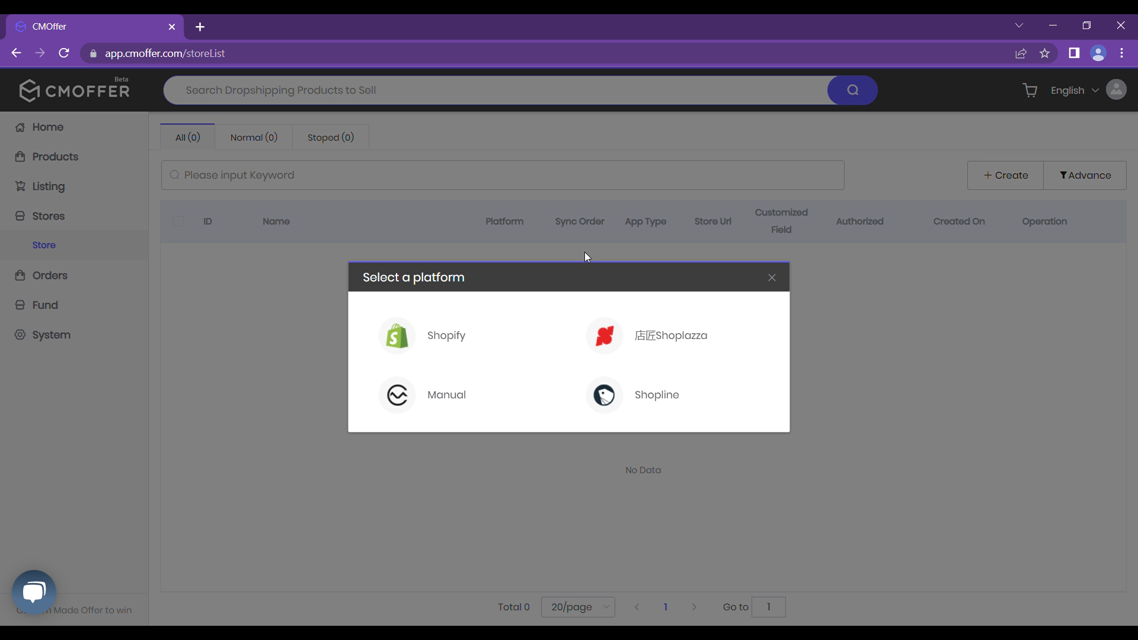
Task: Expand the English language dropdown
Action: click(1075, 90)
